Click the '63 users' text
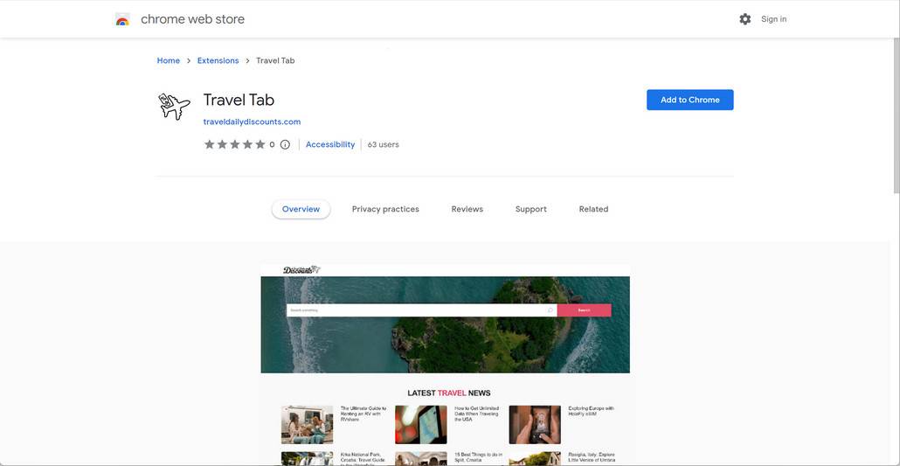Viewport: 900px width, 466px height. (383, 145)
